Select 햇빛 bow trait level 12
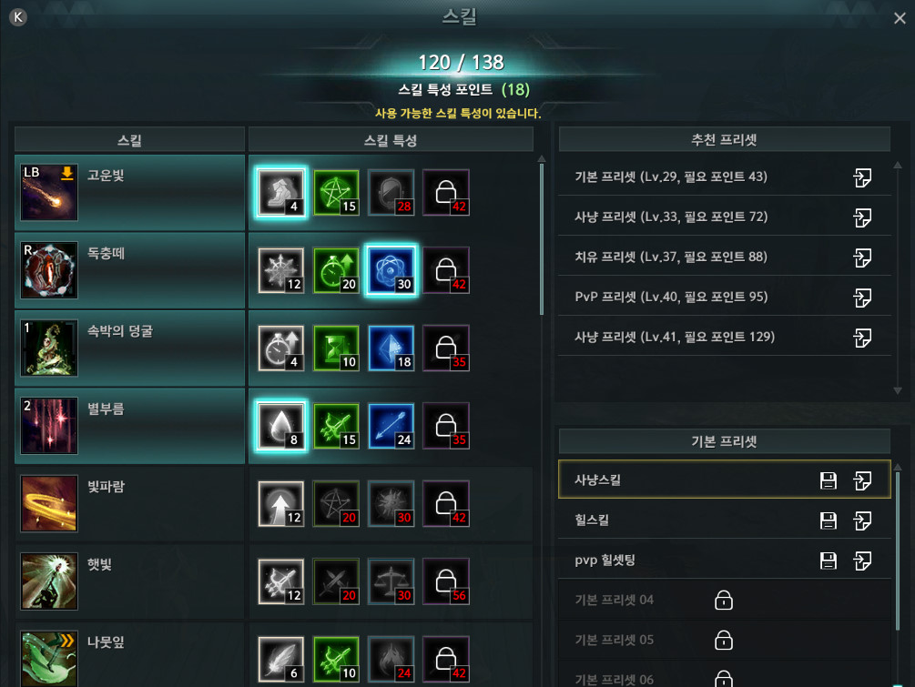 point(280,581)
